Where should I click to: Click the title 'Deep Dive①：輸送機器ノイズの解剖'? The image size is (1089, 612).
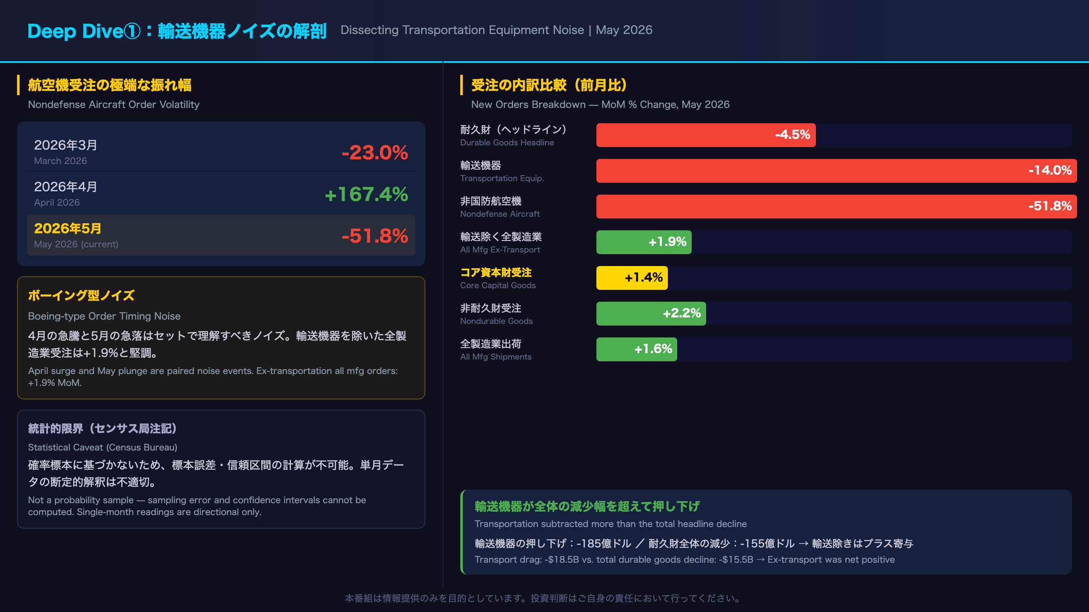(x=177, y=31)
